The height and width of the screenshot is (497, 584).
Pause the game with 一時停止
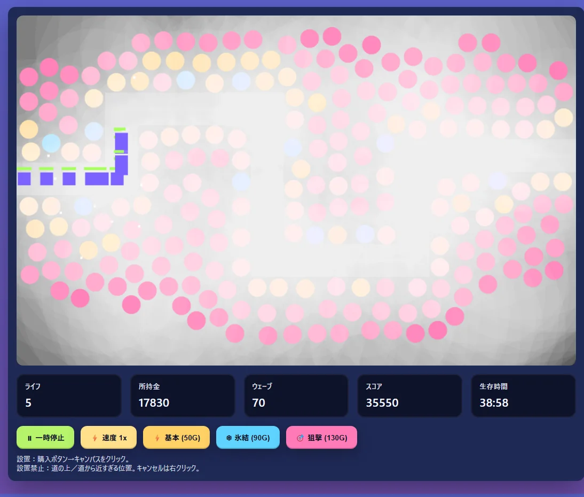coord(45,438)
